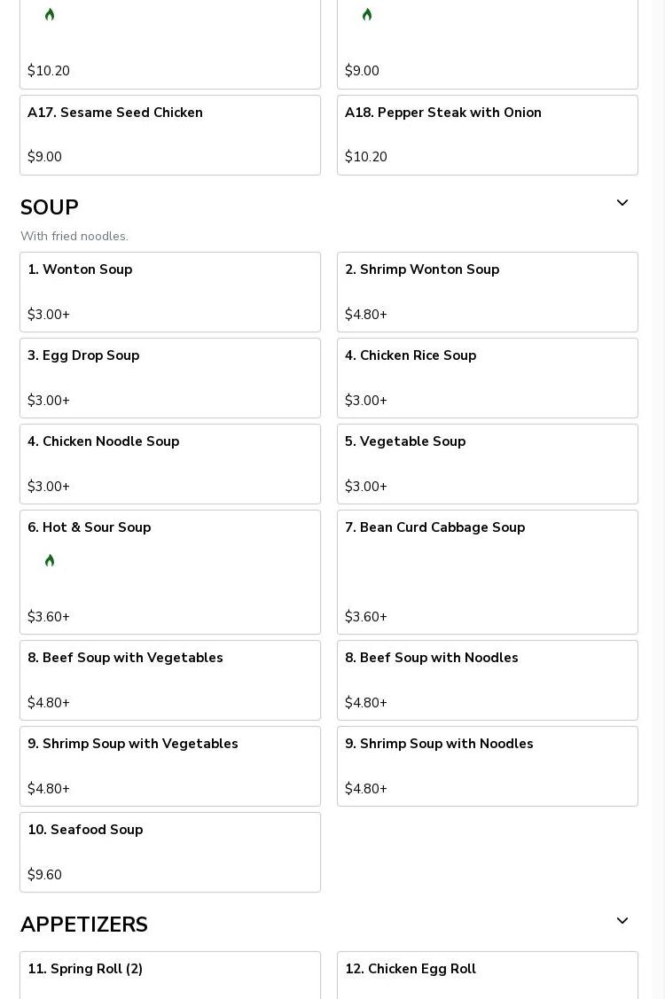Collapse the SOUP section chevron

(622, 203)
